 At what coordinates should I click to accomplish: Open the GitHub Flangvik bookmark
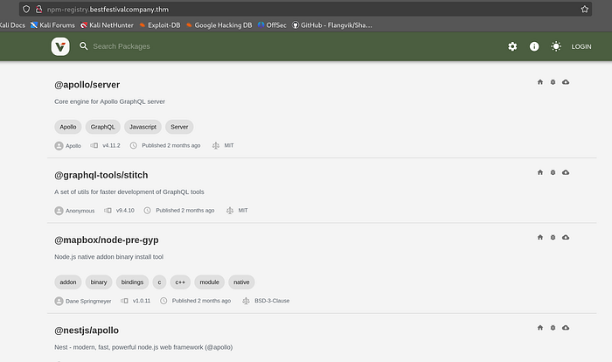(x=331, y=25)
